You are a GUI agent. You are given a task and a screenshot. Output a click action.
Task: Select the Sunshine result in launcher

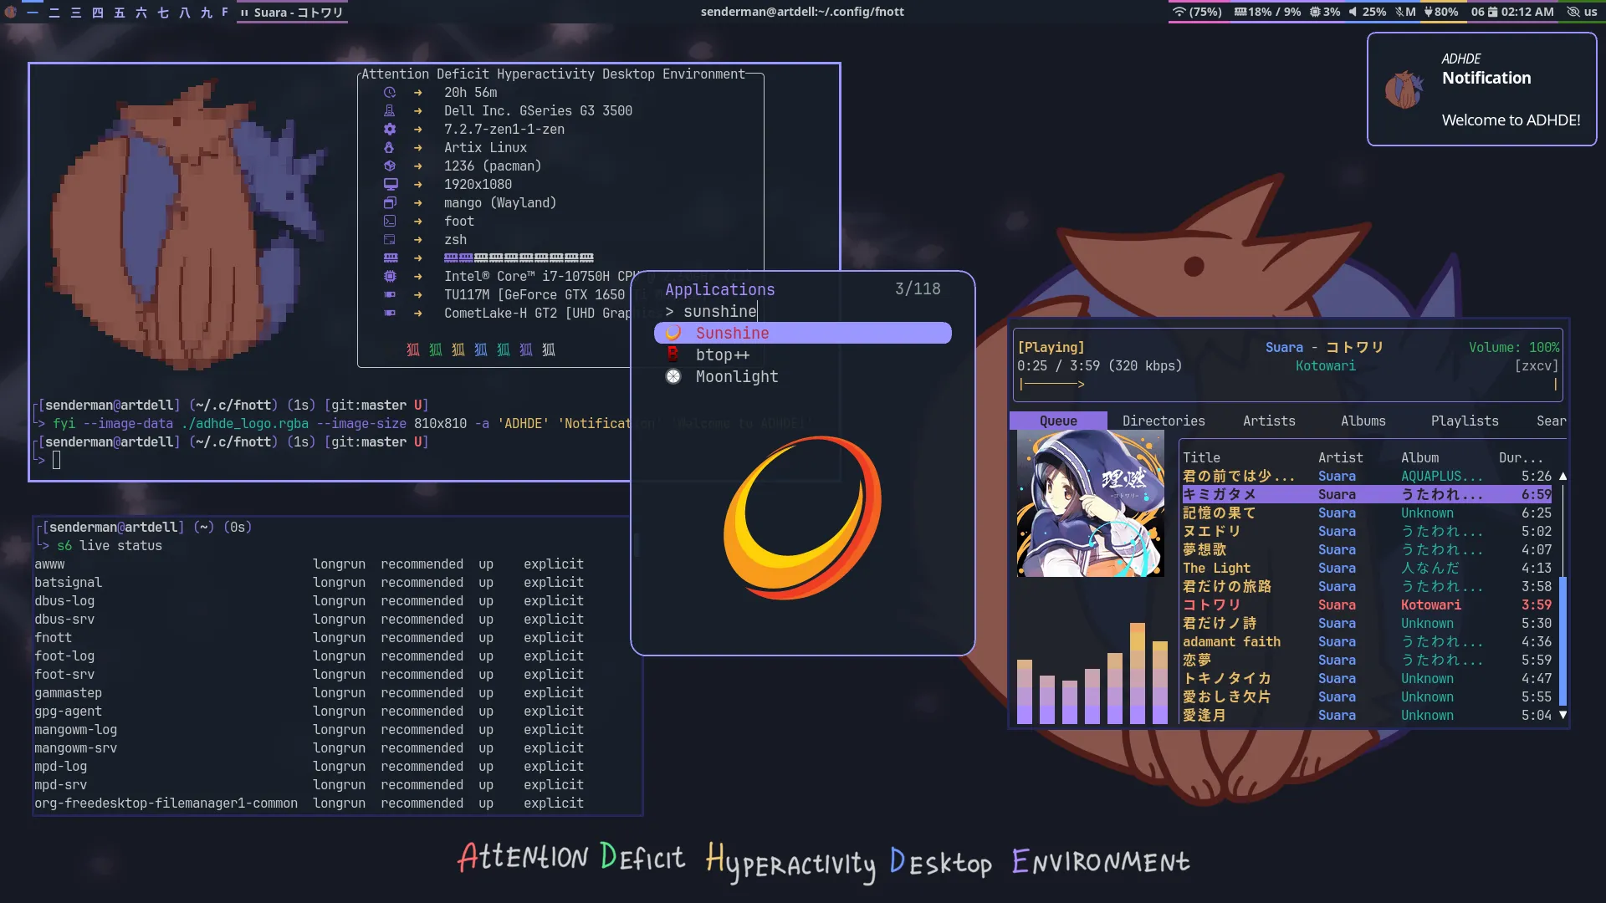click(803, 333)
